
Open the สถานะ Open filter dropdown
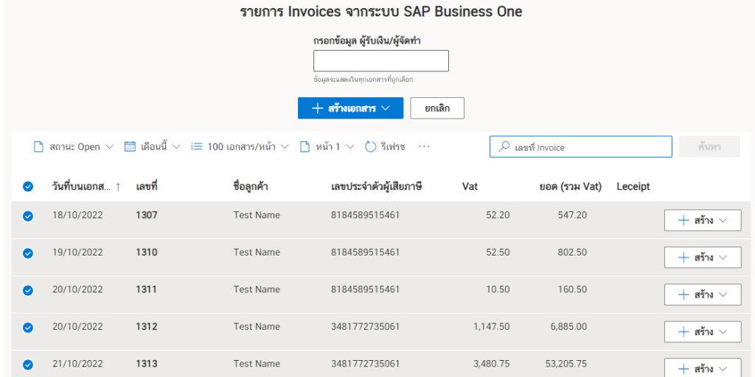point(109,147)
